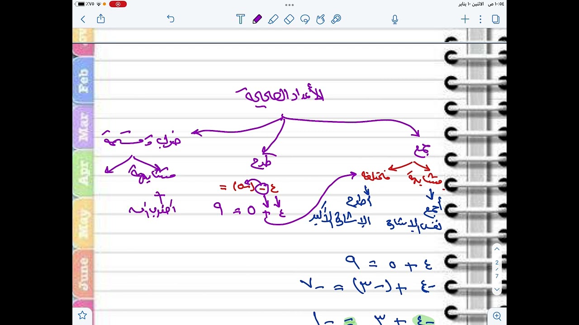Tap the 2 / 7 page indicator
The width and height of the screenshot is (579, 325).
497,269
